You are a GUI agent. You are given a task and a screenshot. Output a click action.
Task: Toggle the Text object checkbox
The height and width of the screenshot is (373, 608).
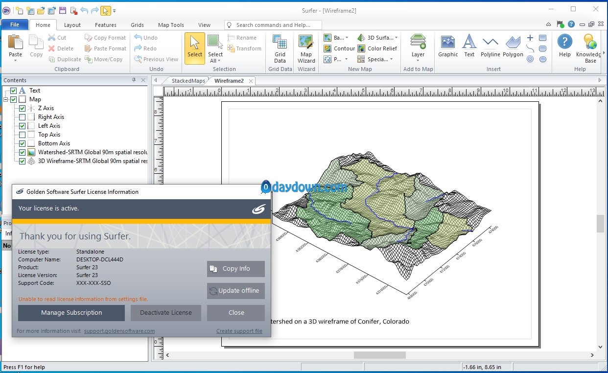13,91
